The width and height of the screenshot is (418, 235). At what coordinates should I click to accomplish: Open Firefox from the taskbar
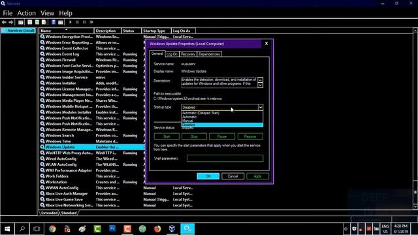coord(157,229)
